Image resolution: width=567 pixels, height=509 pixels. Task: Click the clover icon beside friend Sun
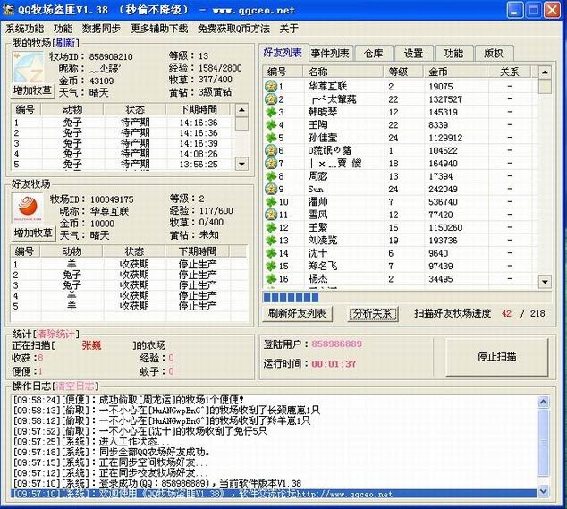tap(270, 190)
